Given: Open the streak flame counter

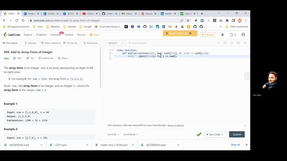Looking at the screenshot, I should (233, 35).
